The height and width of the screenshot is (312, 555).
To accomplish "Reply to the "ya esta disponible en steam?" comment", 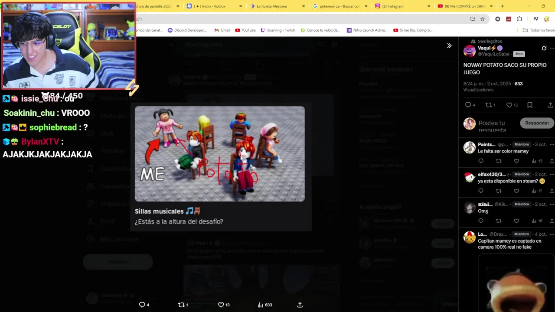I will click(x=481, y=191).
